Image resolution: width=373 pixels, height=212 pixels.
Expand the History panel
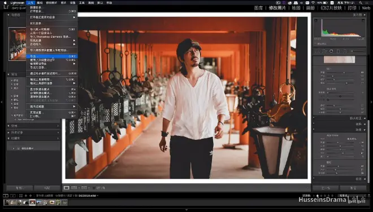click(x=33, y=132)
